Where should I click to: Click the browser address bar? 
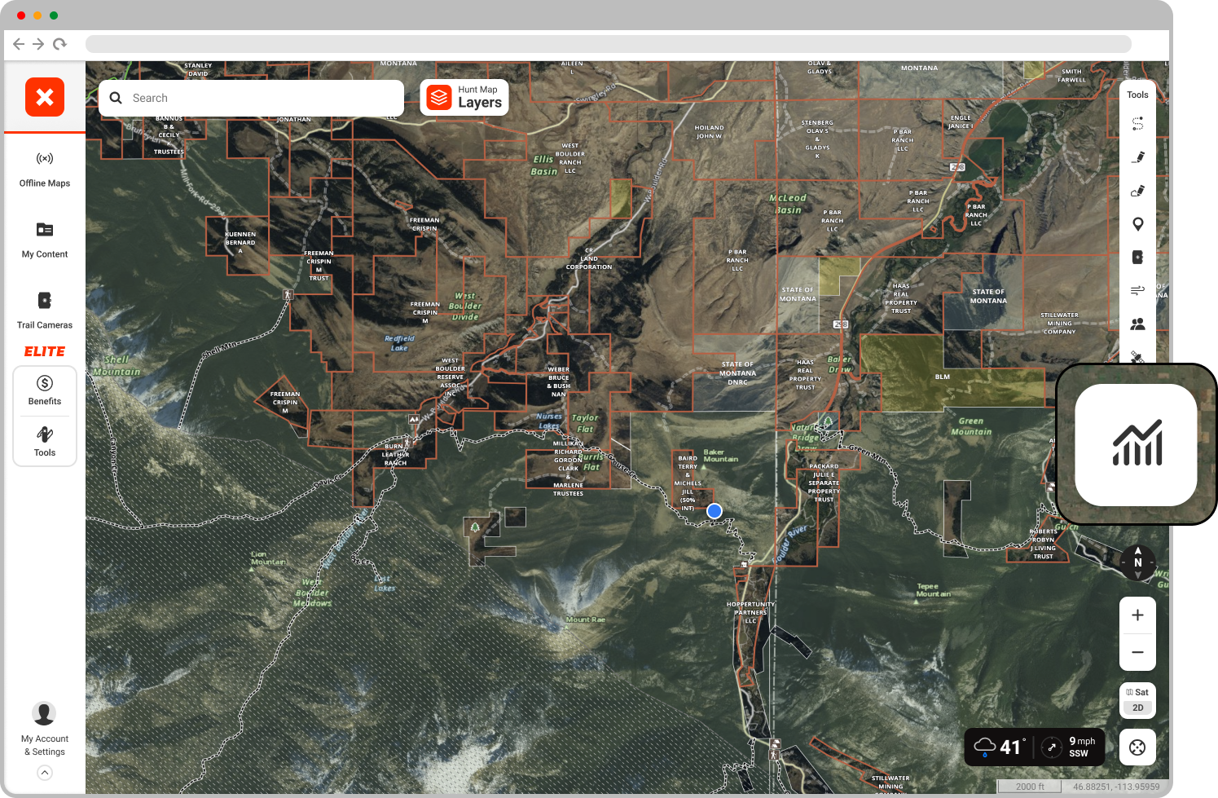pos(609,44)
